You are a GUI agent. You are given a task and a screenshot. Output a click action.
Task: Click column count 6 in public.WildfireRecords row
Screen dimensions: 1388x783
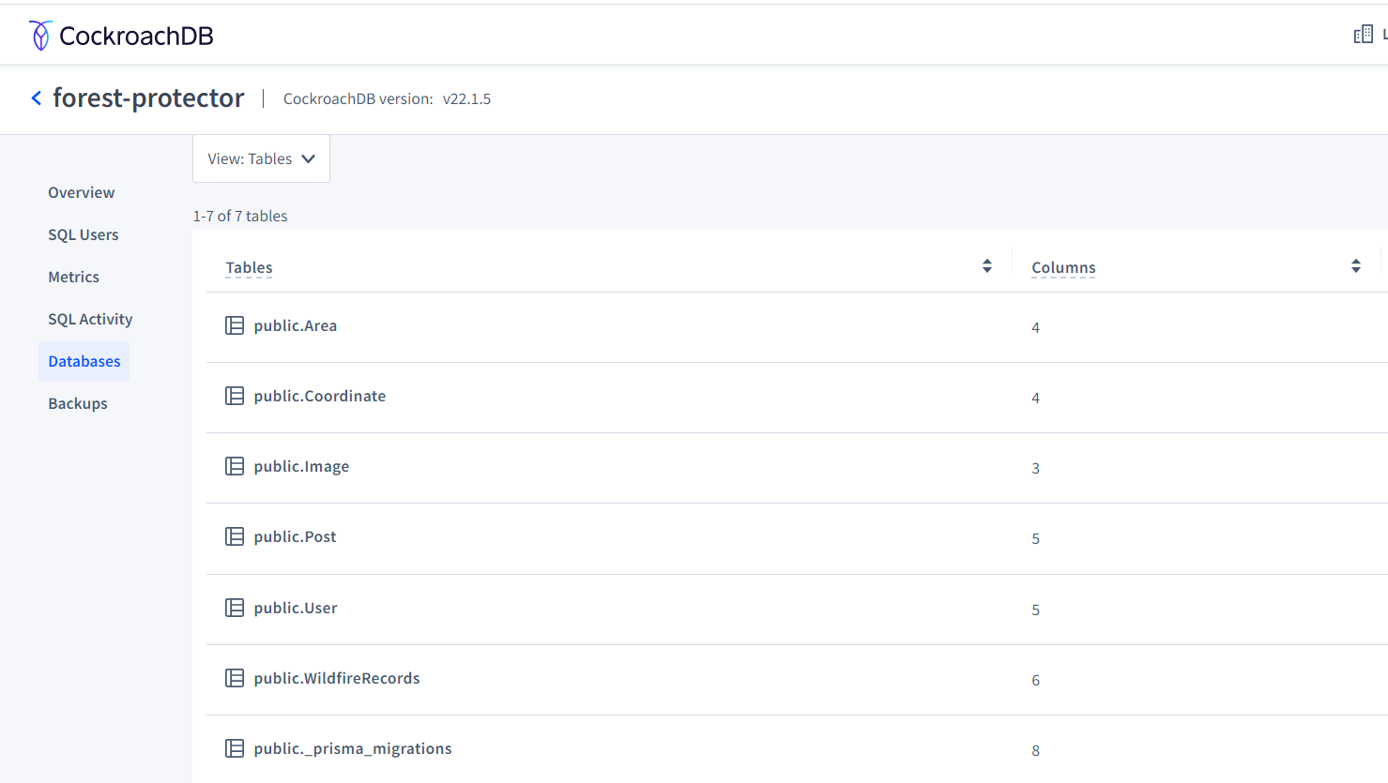point(1035,680)
